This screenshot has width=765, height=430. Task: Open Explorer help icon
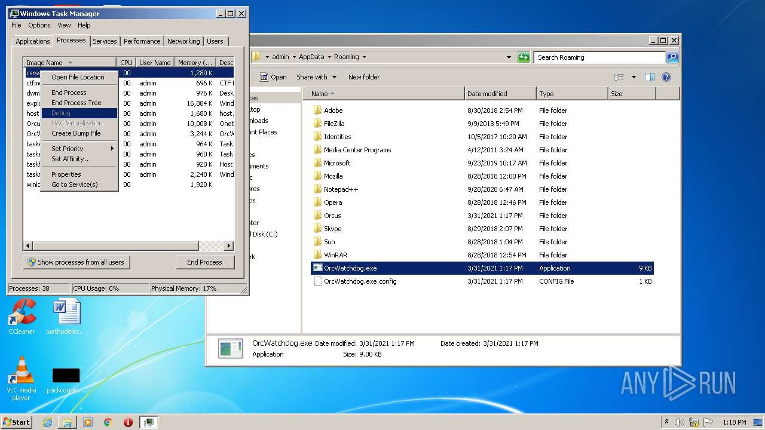click(666, 77)
